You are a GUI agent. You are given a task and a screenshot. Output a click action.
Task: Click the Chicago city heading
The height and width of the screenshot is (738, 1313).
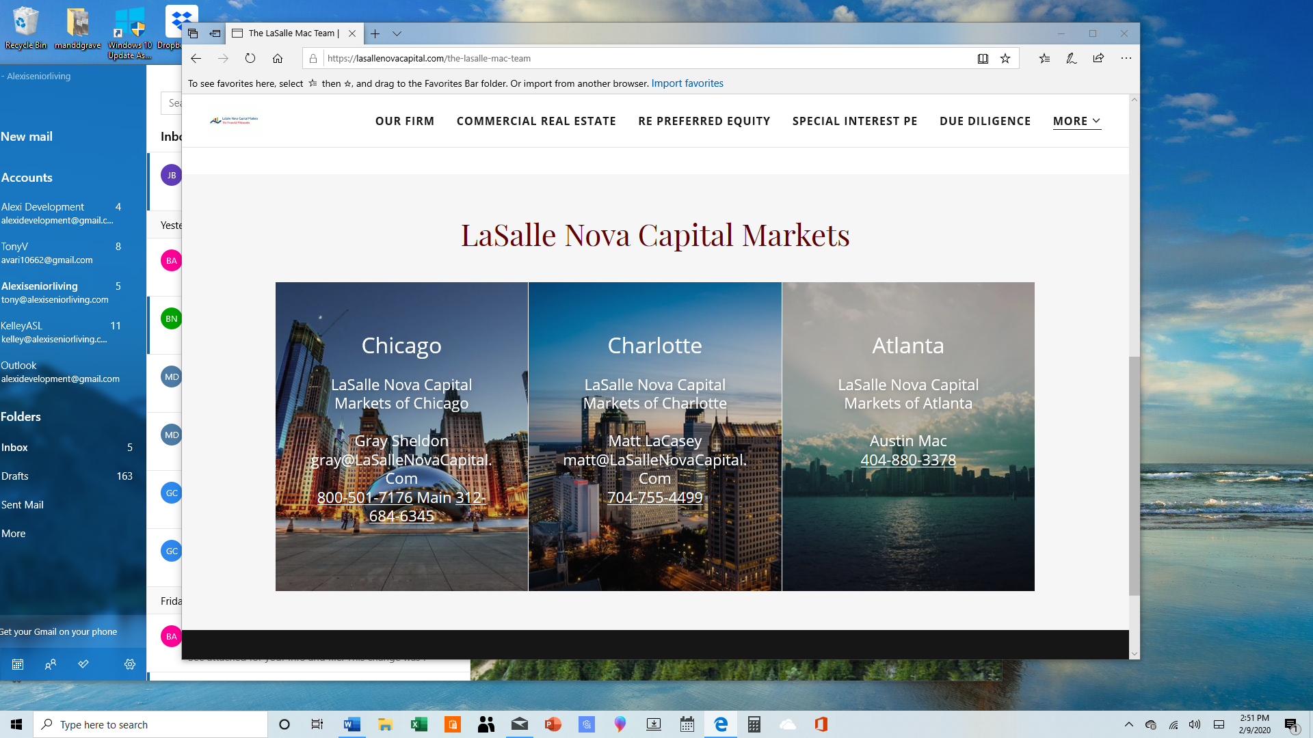point(401,346)
